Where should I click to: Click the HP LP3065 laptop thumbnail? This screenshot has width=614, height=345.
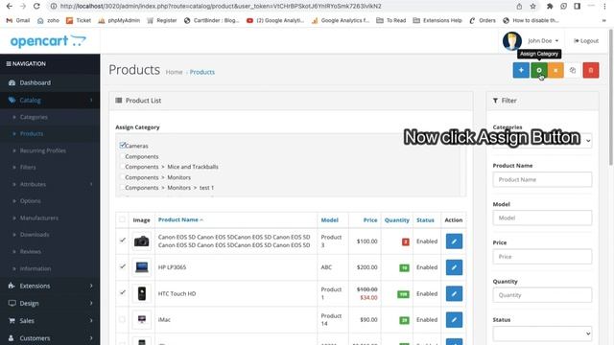[x=141, y=267]
